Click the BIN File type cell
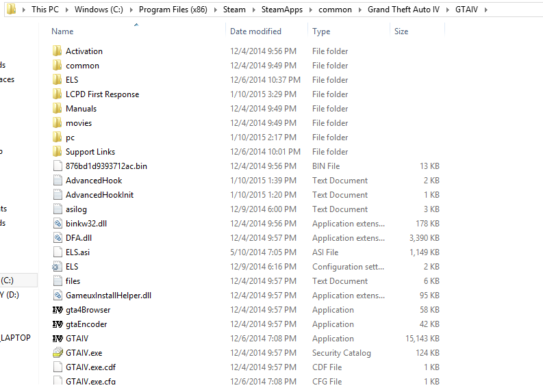543x392 pixels. pos(326,166)
